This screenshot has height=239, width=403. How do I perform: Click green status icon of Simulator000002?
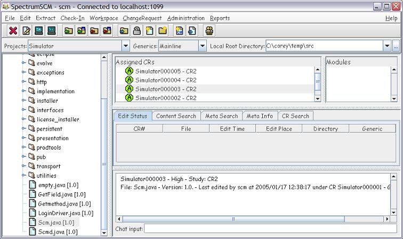tap(129, 97)
